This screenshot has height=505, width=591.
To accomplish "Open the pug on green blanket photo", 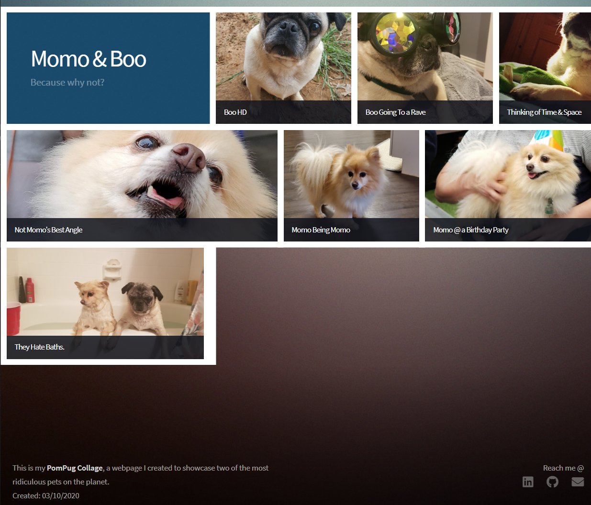I will coord(545,56).
